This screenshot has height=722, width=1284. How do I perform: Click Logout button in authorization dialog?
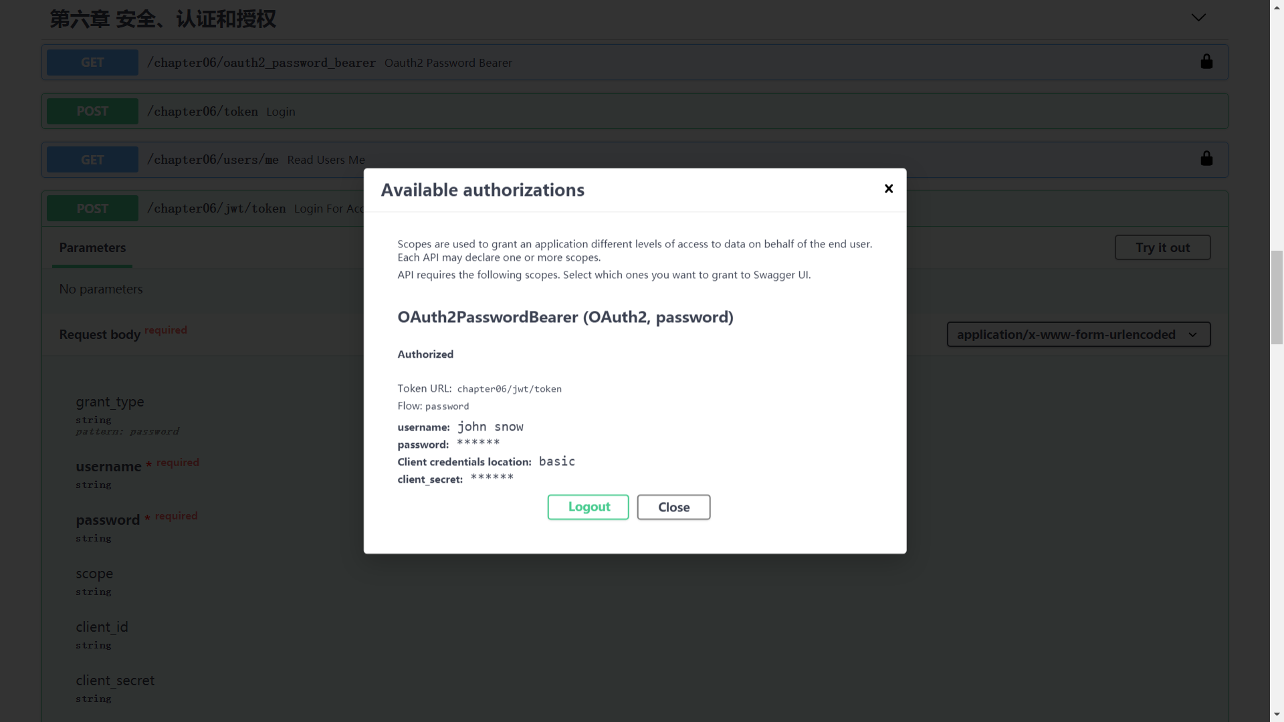(x=589, y=506)
